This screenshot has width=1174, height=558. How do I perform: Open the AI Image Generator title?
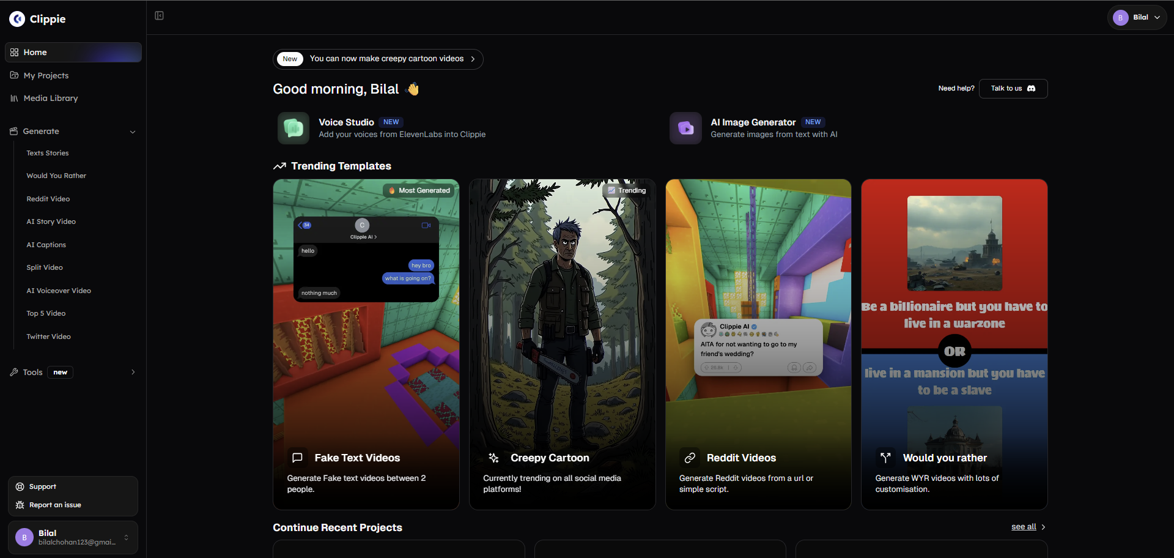753,122
